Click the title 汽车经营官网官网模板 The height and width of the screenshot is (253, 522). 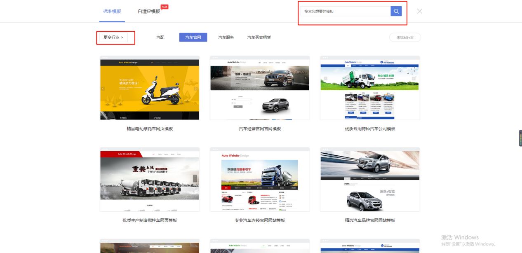(x=260, y=129)
